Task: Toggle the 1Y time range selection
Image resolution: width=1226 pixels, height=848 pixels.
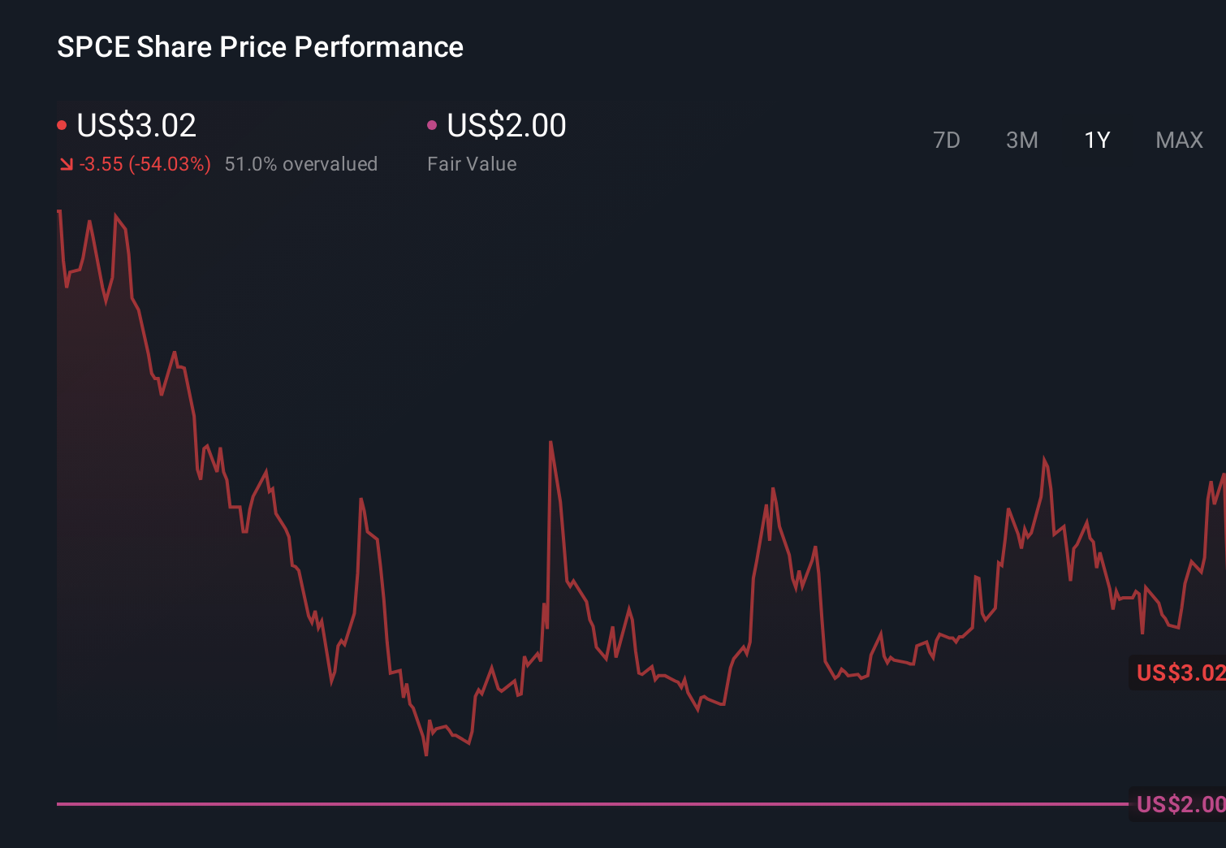Action: [x=1097, y=140]
